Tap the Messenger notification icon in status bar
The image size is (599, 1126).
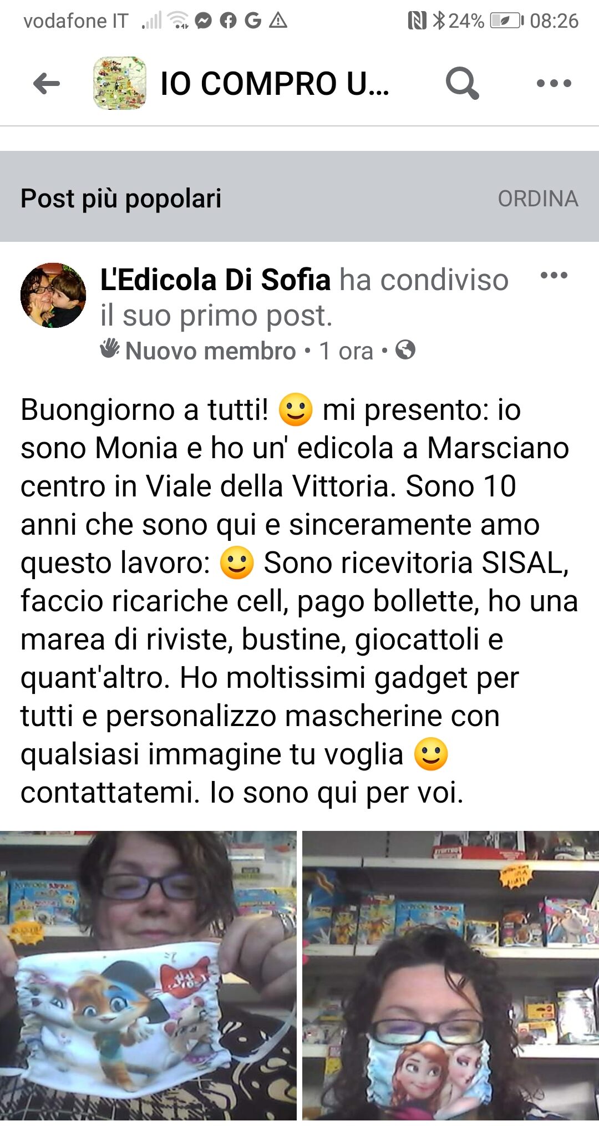(x=204, y=21)
